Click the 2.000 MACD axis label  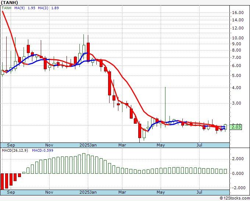click(x=238, y=159)
